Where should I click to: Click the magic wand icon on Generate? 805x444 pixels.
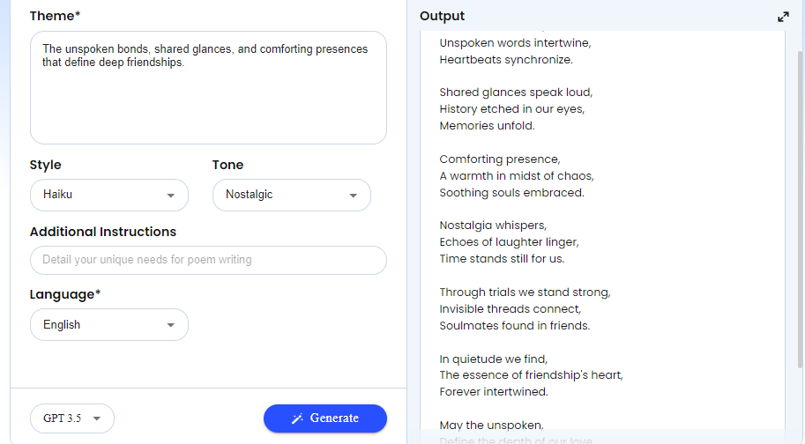tap(297, 418)
